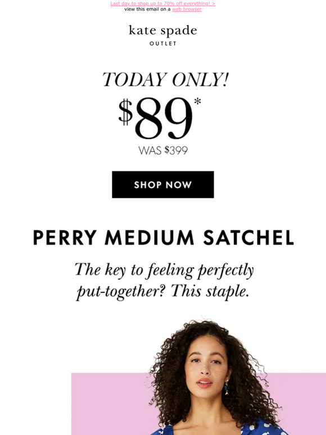Click the 'The key to feeling perfectly' tagline

click(x=164, y=270)
